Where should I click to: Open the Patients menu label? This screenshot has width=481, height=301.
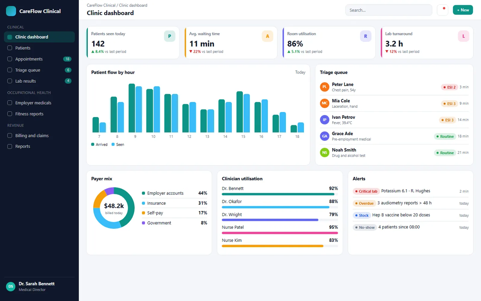coord(23,48)
